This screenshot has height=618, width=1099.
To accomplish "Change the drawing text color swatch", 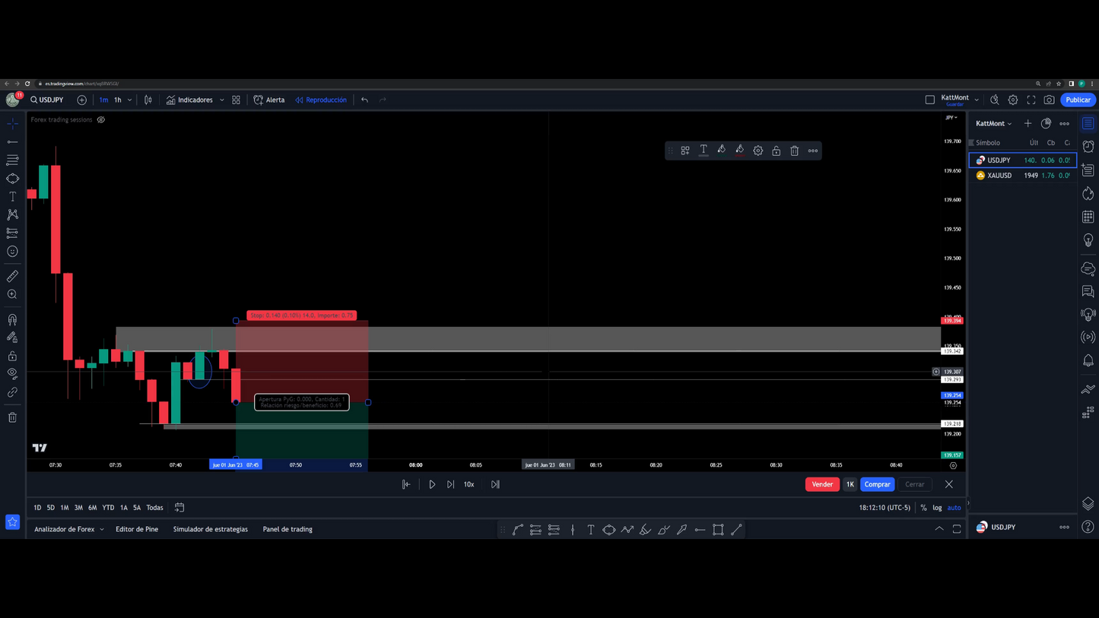I will click(x=703, y=151).
